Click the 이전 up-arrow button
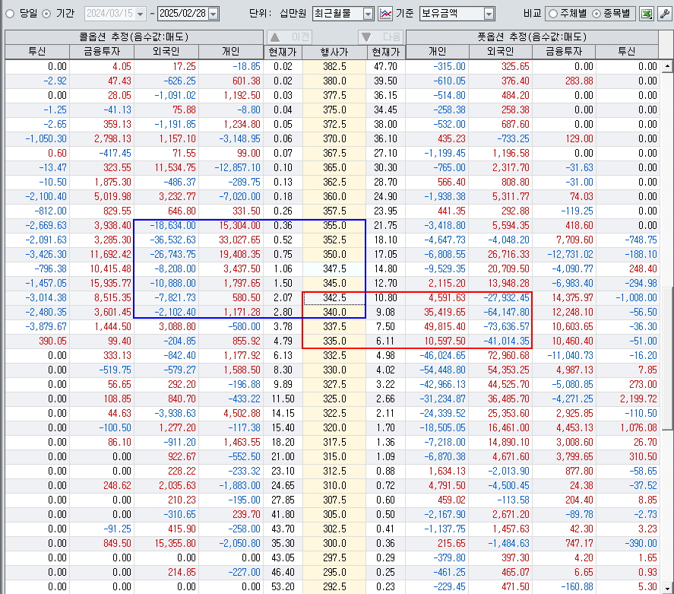674x594 pixels. point(289,37)
